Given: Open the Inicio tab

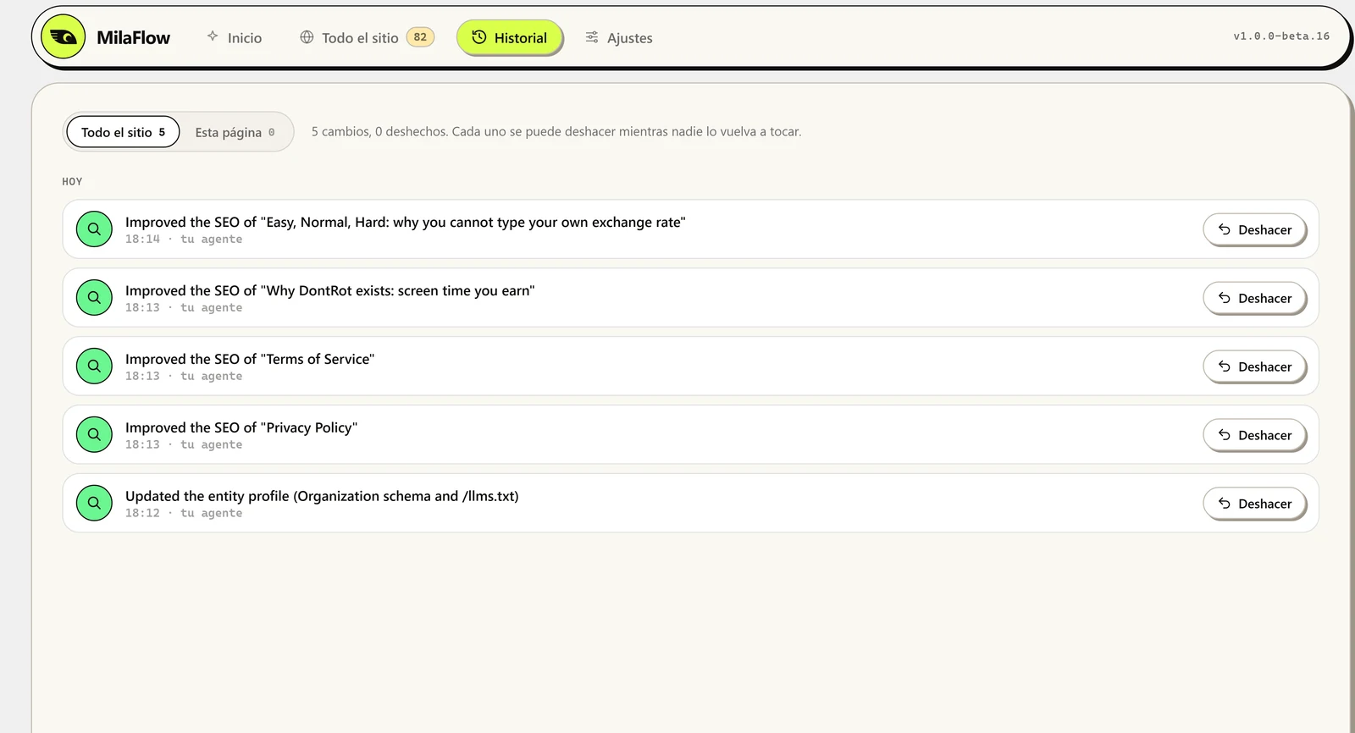Looking at the screenshot, I should (235, 38).
